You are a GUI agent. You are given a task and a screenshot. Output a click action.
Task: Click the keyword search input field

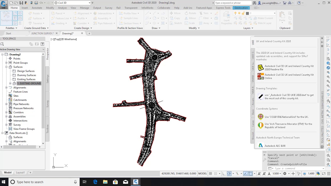click(233, 3)
